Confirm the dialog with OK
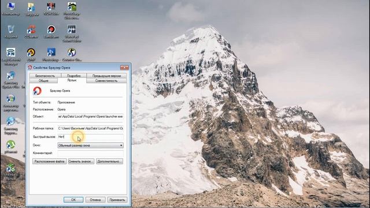 pyautogui.click(x=73, y=200)
